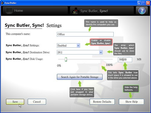Image resolution: width=151 pixels, height=113 pixels.
Task: Click the 0% slider label
Action: (59, 66)
